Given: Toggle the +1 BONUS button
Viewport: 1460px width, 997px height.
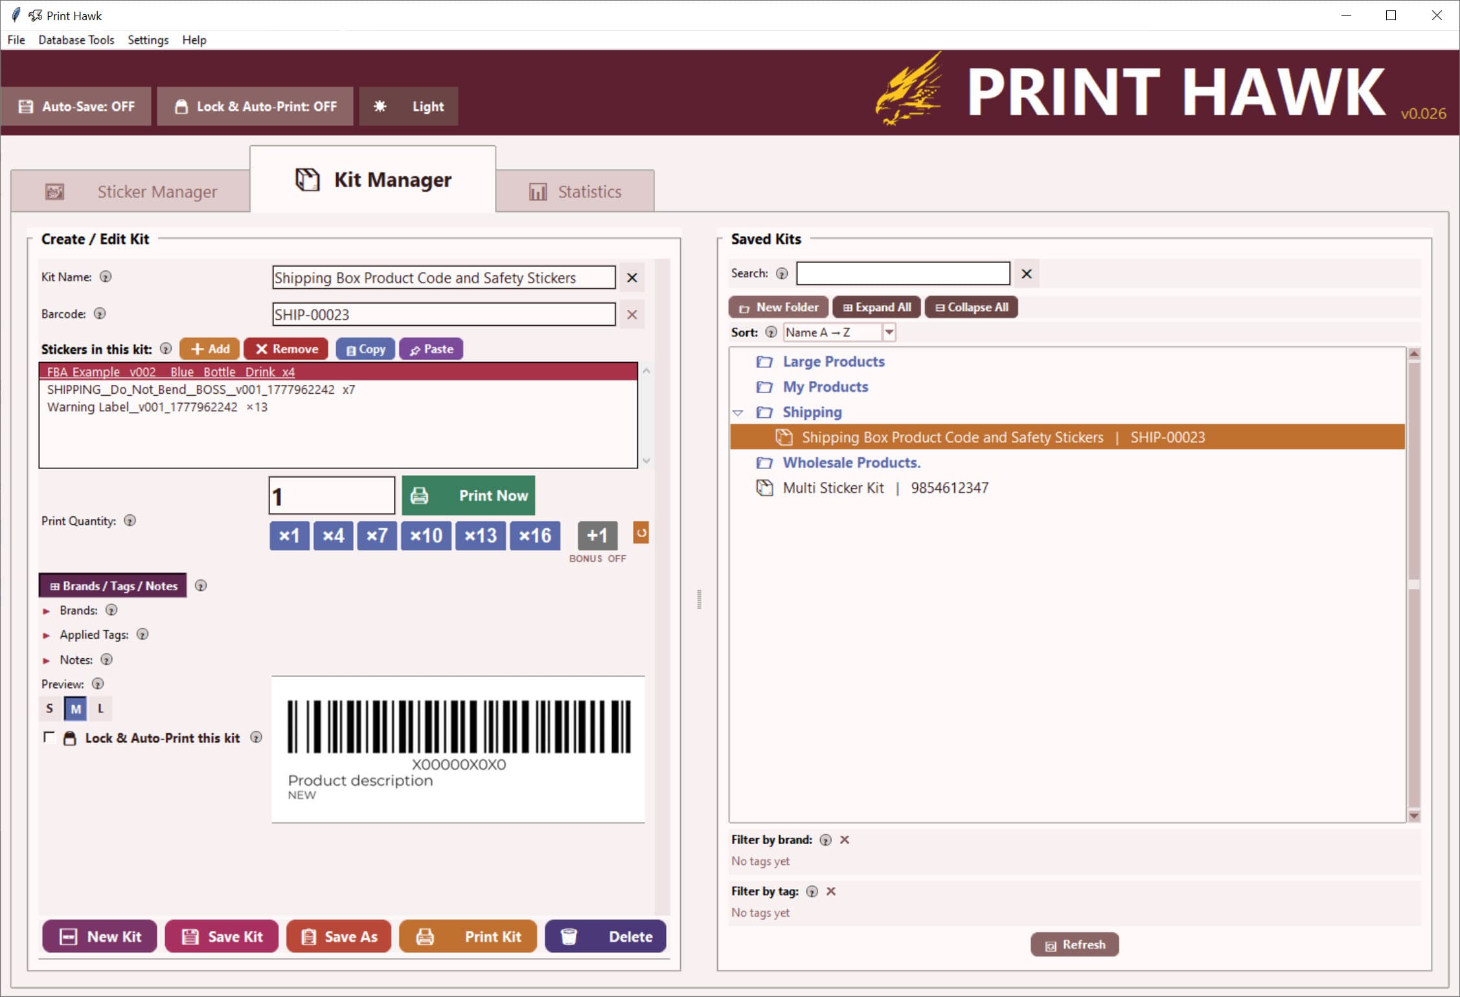Looking at the screenshot, I should (597, 535).
